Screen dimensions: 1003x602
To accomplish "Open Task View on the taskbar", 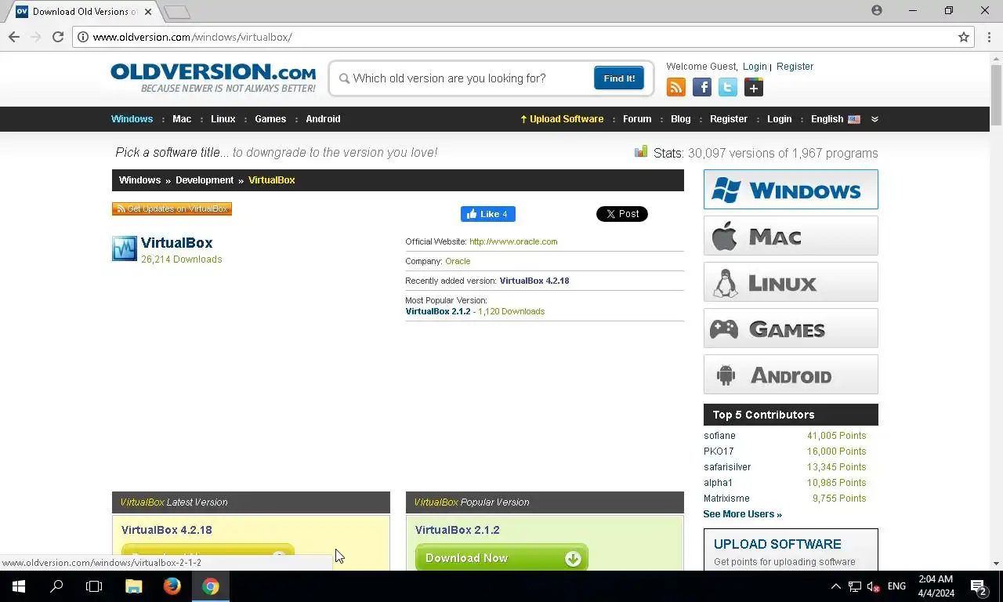I will click(x=94, y=586).
